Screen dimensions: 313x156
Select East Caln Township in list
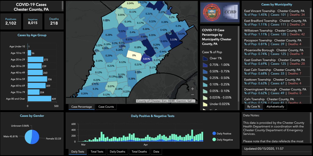276,72
